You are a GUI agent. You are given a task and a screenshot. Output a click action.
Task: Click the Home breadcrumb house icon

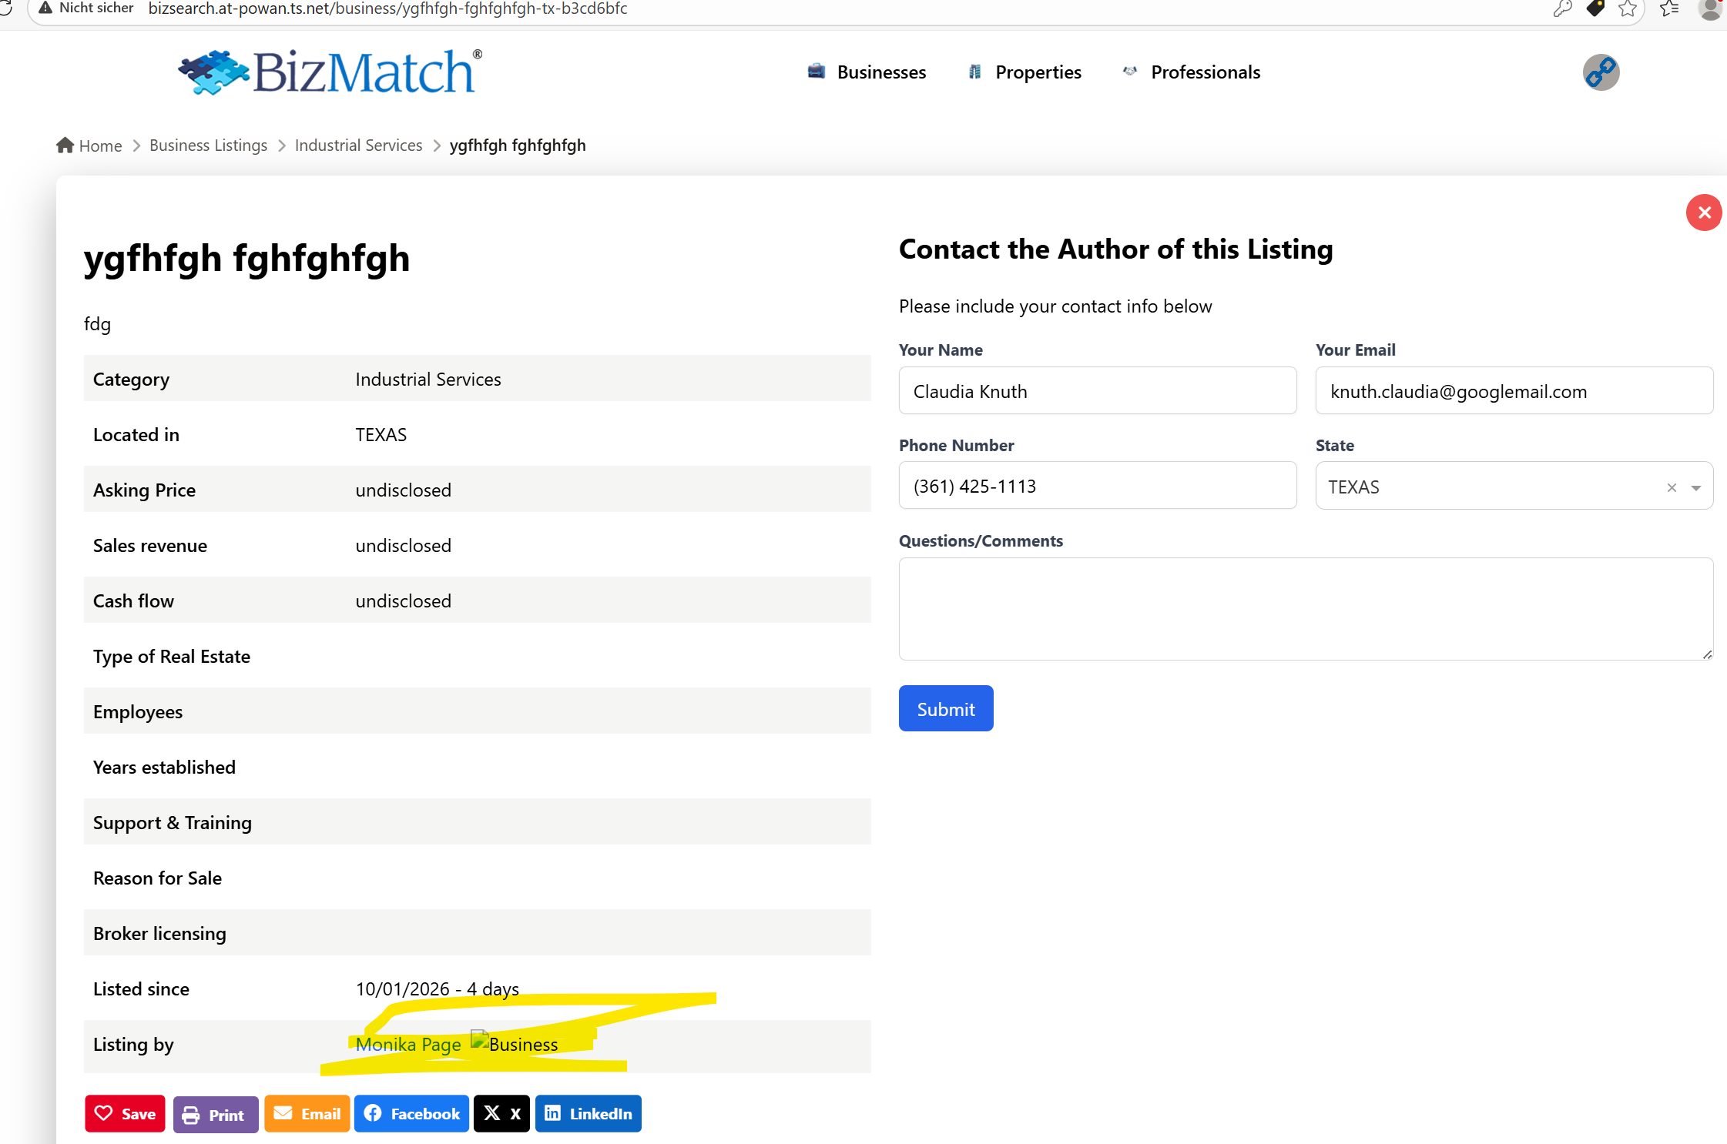coord(65,145)
